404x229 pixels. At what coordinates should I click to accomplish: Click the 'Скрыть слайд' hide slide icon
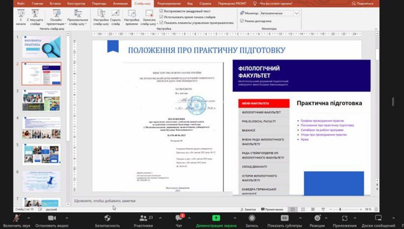pos(115,14)
